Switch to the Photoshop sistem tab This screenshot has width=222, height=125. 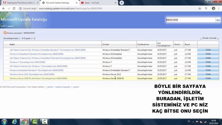tap(21, 3)
